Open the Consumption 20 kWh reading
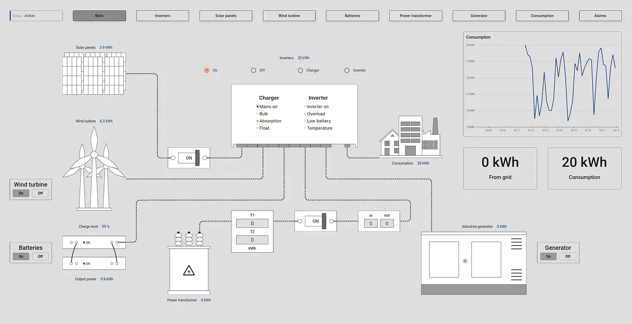Screen dimensions: 632x324 tap(423, 163)
